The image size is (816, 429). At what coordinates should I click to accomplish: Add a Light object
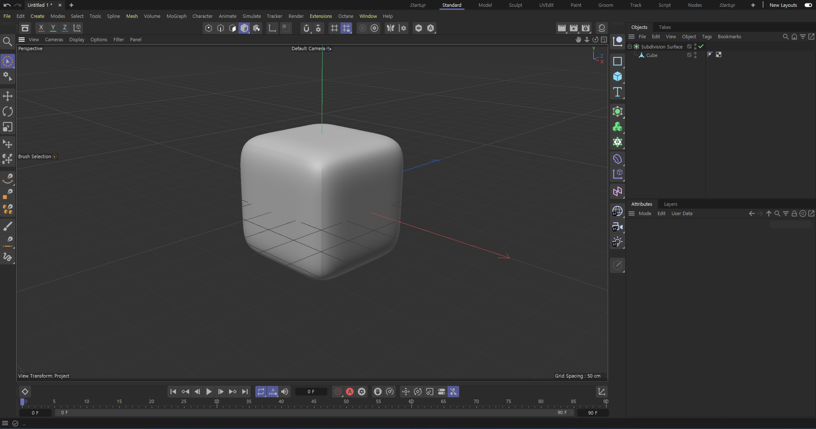point(618,242)
